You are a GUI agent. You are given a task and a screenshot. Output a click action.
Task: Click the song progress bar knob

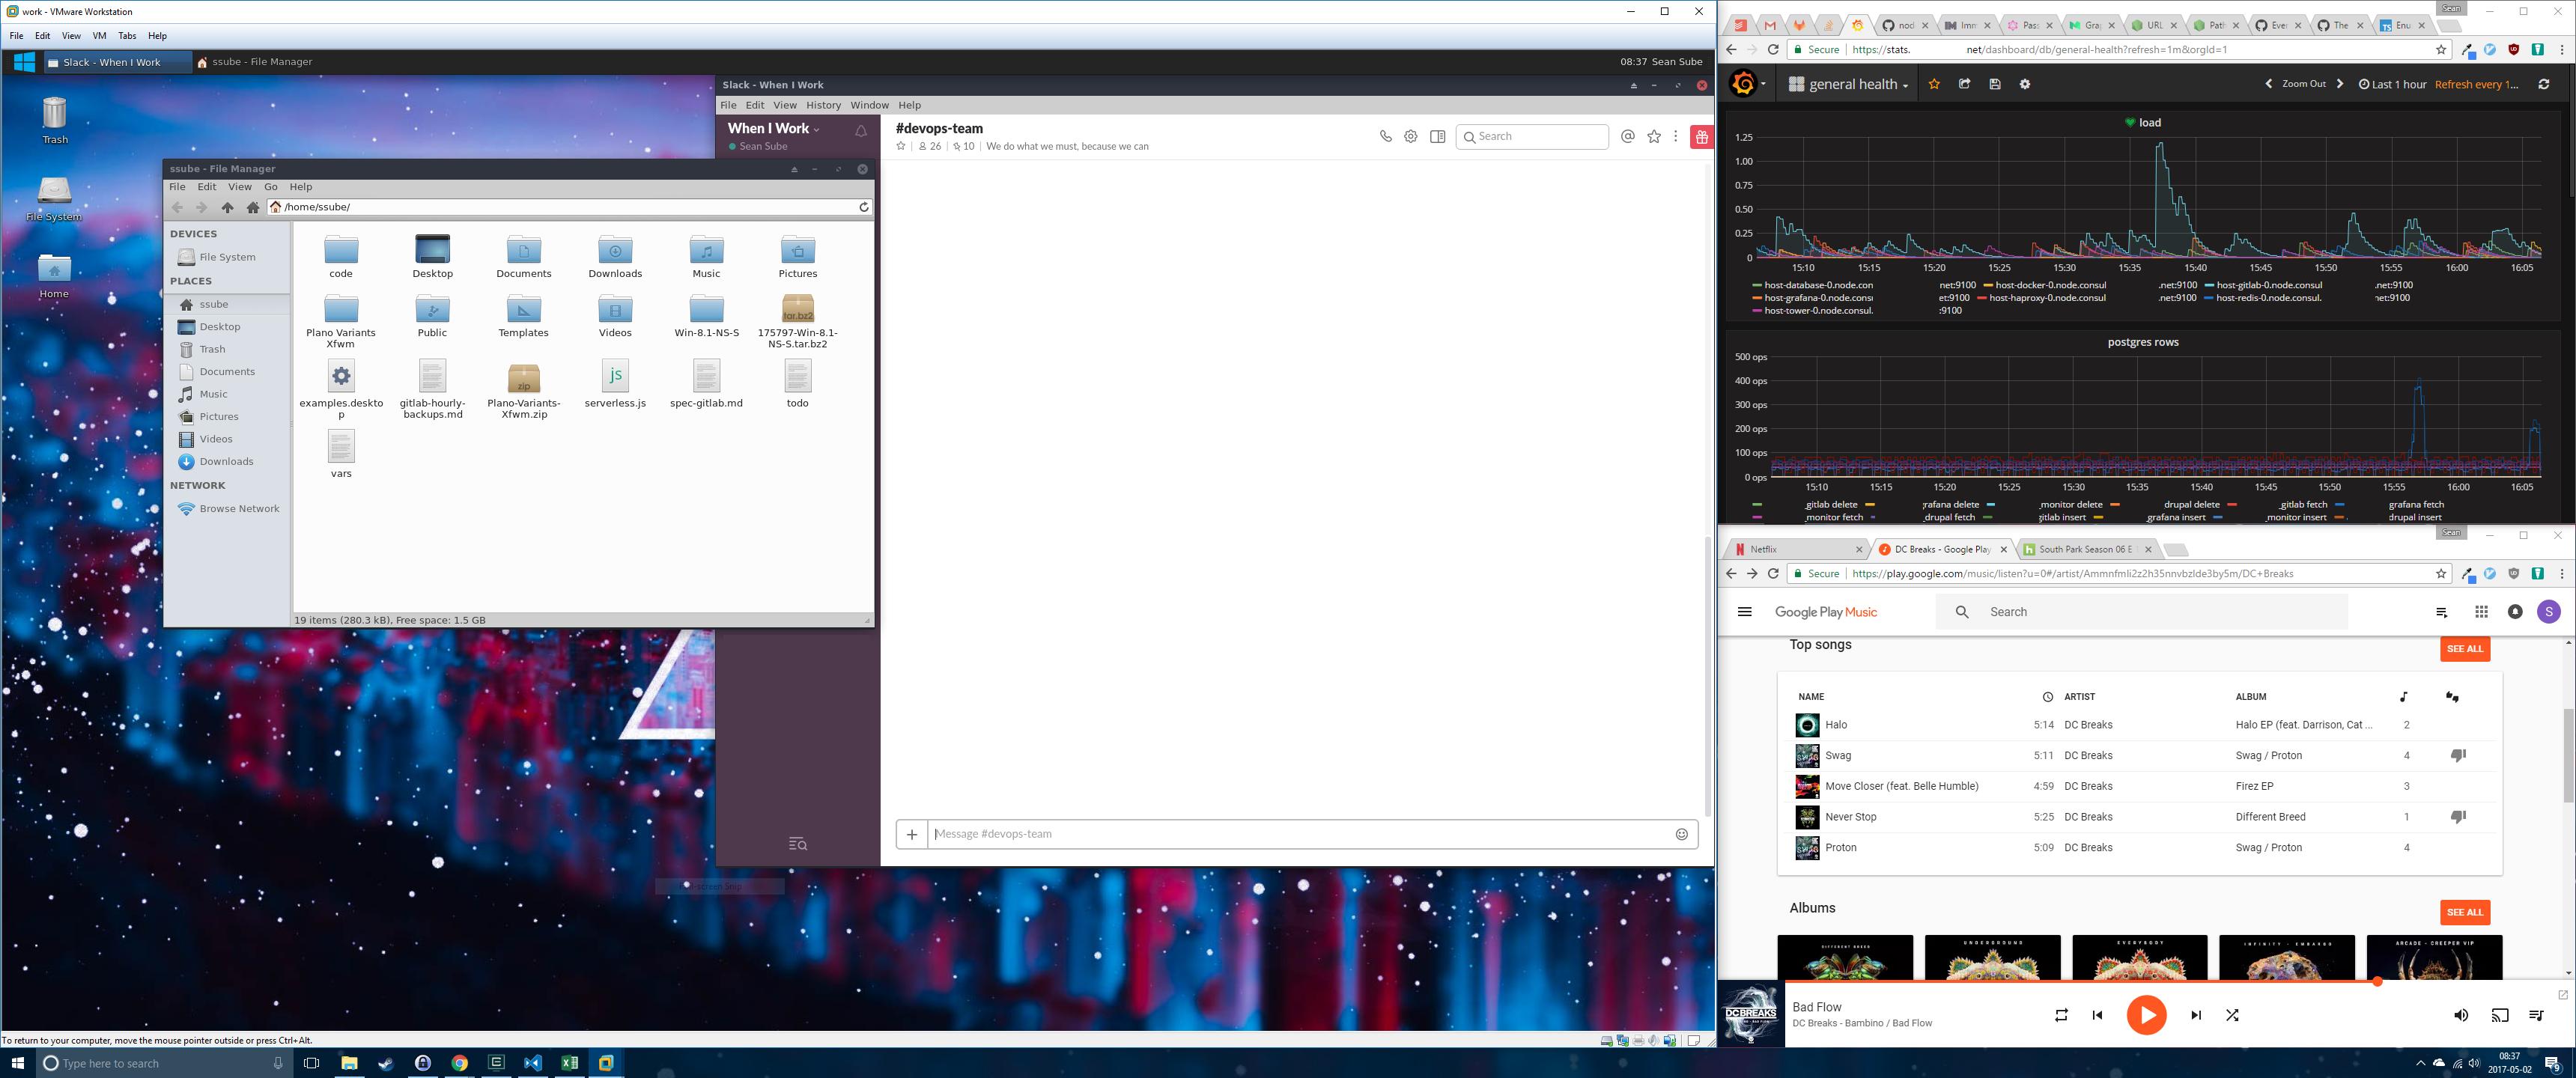[2377, 982]
